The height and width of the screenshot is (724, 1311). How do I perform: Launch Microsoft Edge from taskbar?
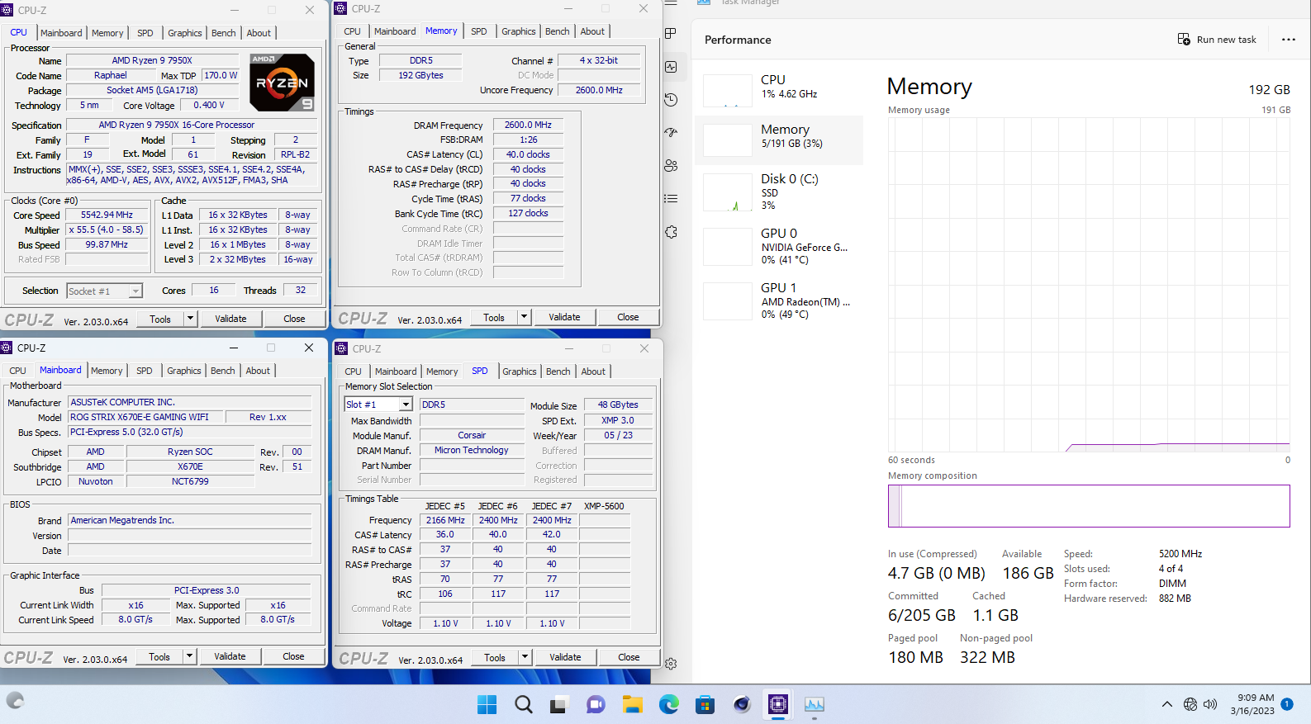pyautogui.click(x=668, y=704)
